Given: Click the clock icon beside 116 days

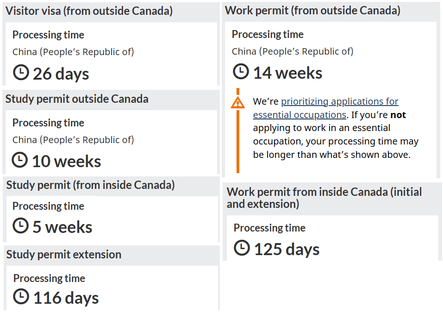Looking at the screenshot, I should pyautogui.click(x=21, y=296).
